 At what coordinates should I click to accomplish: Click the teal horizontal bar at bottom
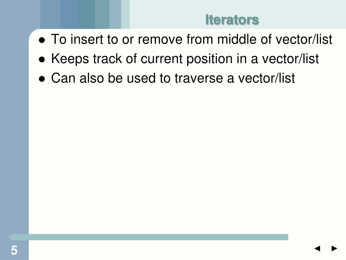click(148, 237)
